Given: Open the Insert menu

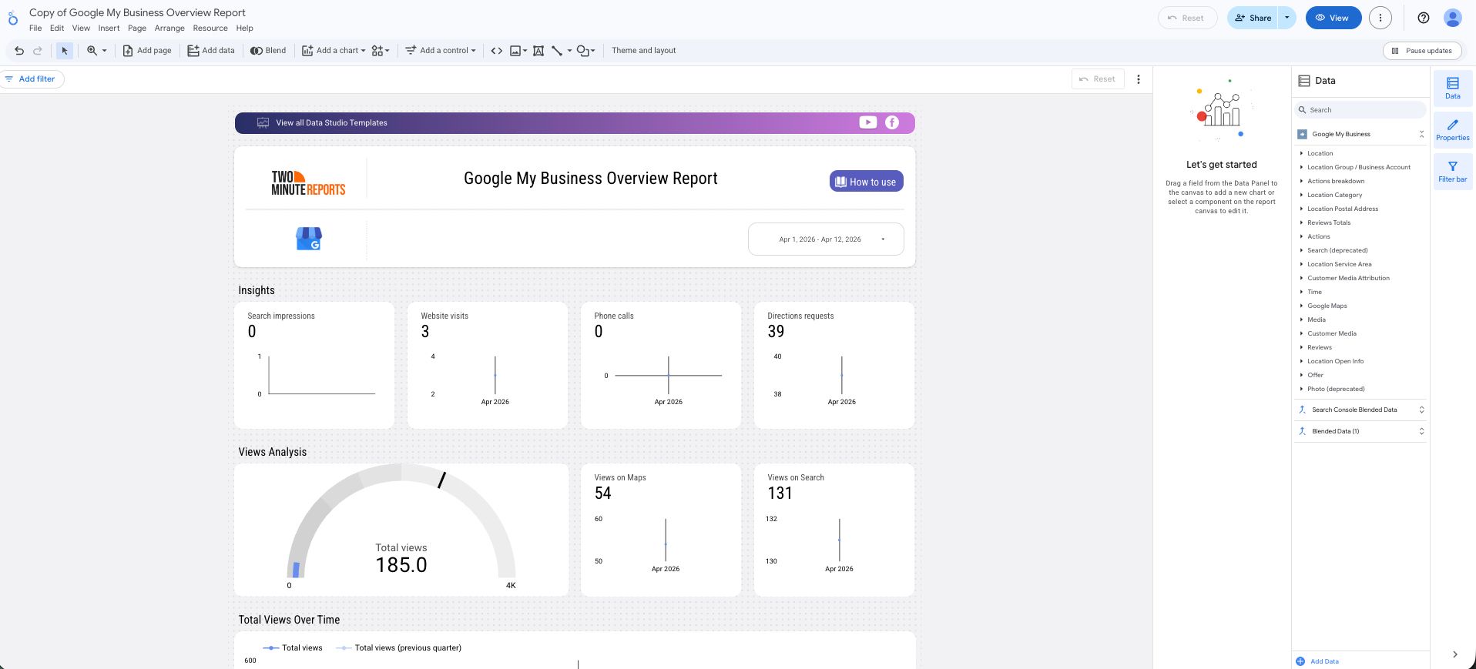Looking at the screenshot, I should point(109,28).
